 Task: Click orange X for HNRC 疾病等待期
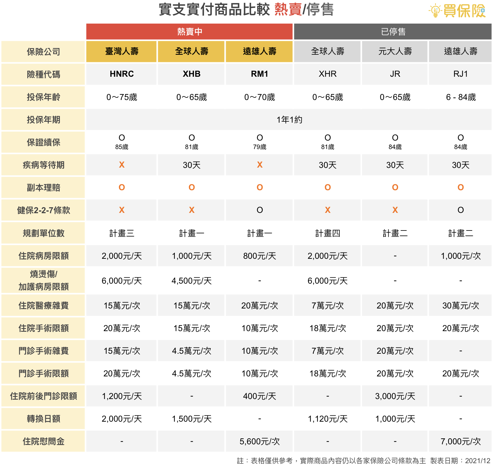[122, 165]
